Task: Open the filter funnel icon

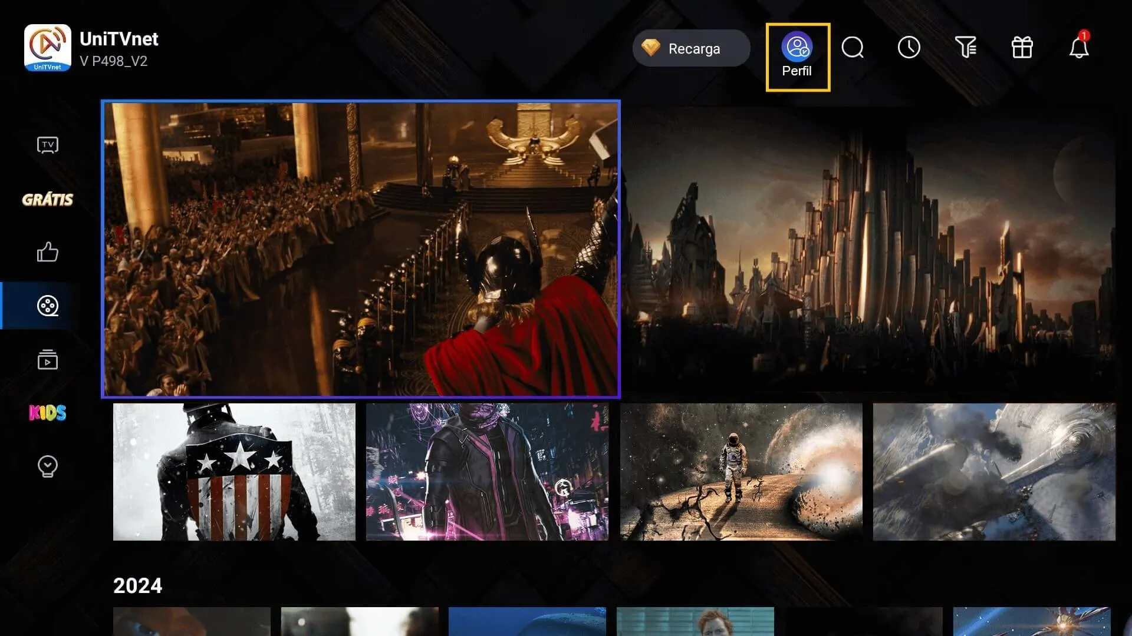Action: (965, 48)
